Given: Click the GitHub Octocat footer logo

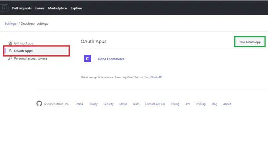Looking at the screenshot, I should pos(39,103).
